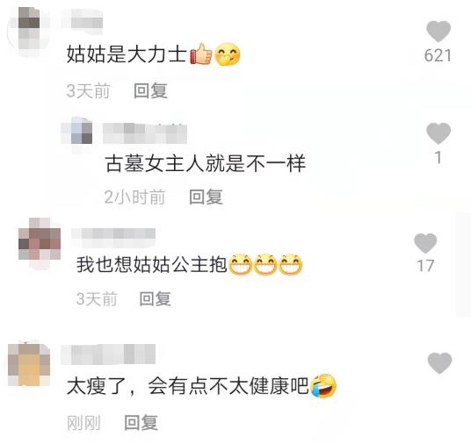Select comment text "古墓女主人就是不一样"
Screen dimensions: 471x444
point(206,163)
